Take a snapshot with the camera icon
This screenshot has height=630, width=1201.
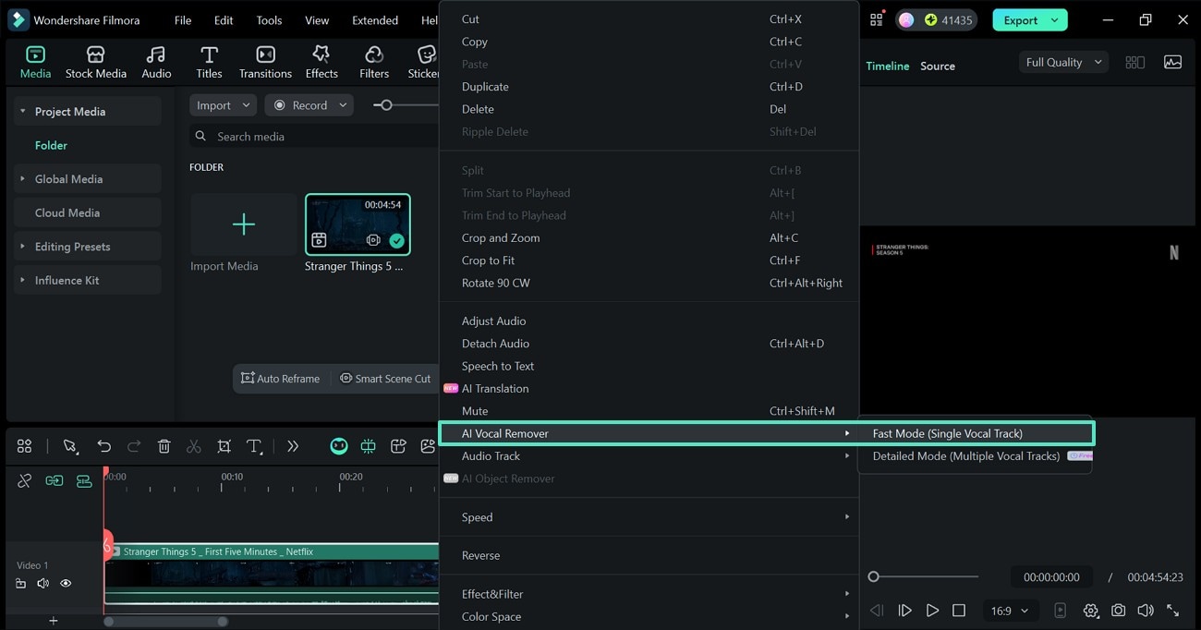[1119, 611]
